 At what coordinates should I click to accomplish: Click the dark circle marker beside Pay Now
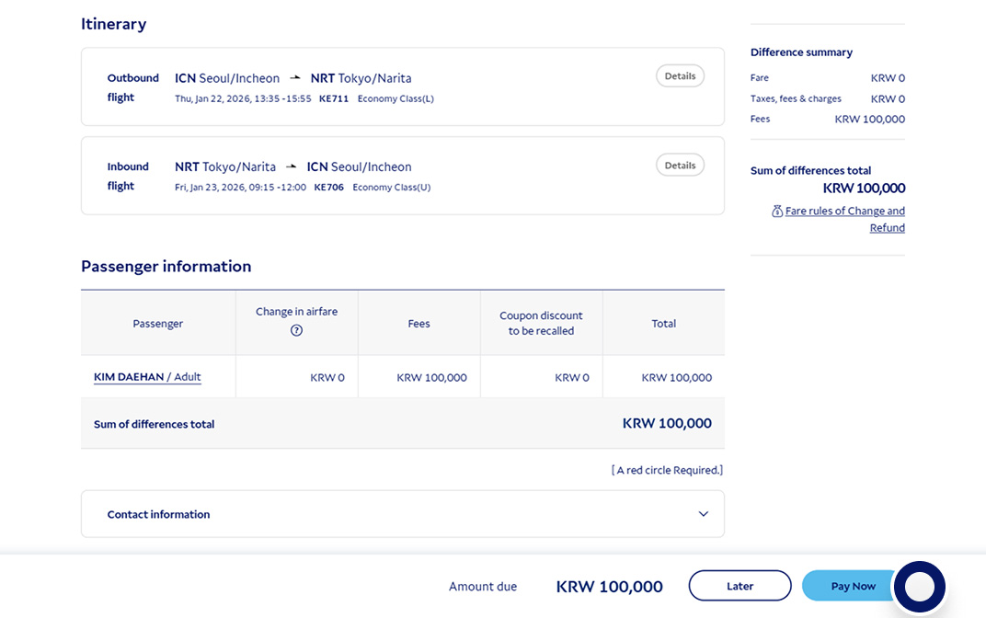click(920, 586)
